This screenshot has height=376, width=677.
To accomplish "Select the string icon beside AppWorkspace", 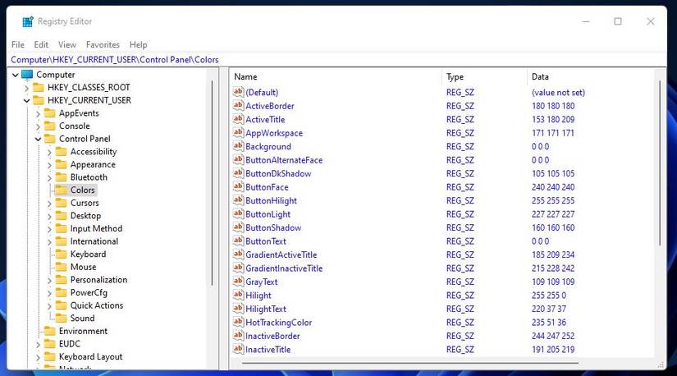I will point(238,132).
